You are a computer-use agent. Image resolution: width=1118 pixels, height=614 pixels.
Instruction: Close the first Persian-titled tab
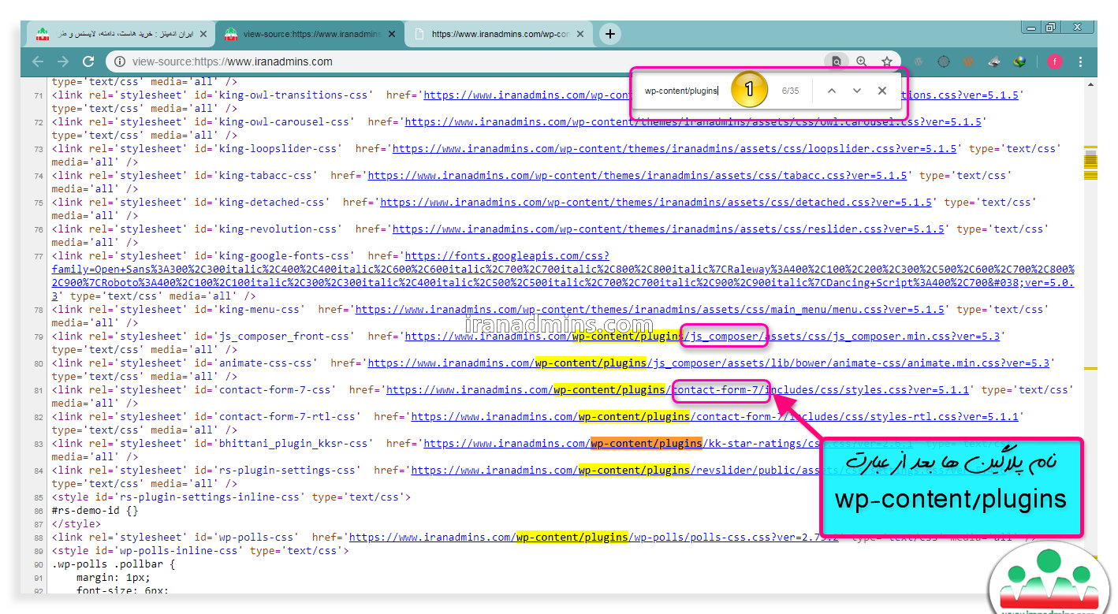(203, 34)
